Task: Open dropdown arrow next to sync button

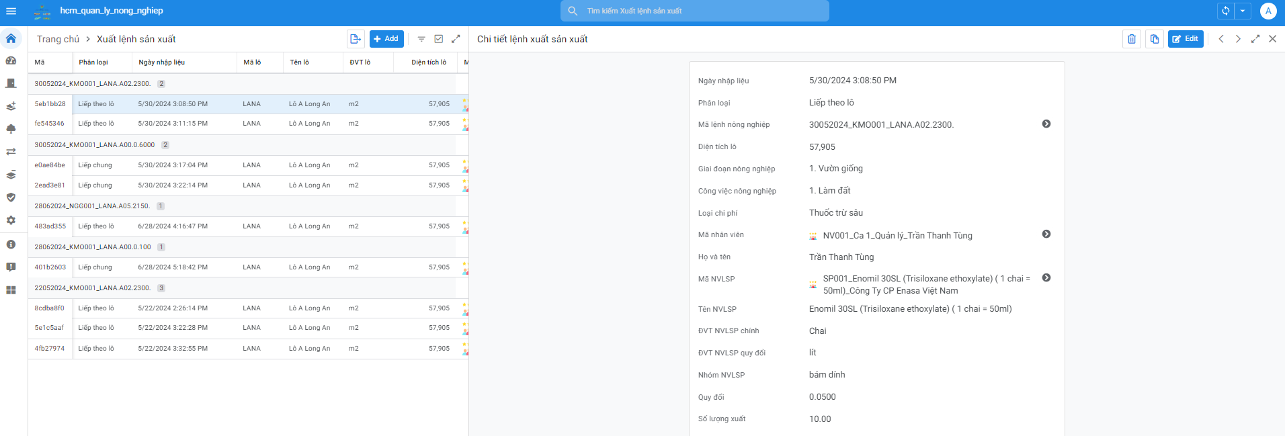Action: click(1243, 11)
